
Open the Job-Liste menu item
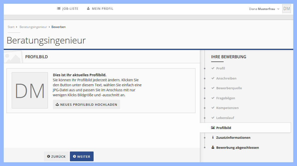(x=68, y=9)
